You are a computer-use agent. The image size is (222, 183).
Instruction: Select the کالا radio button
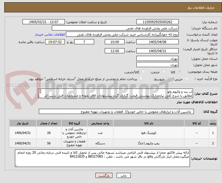179,72
